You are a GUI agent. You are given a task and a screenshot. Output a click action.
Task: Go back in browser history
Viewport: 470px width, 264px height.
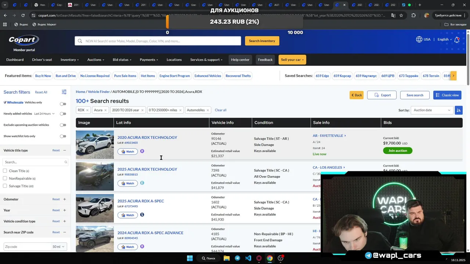5,15
